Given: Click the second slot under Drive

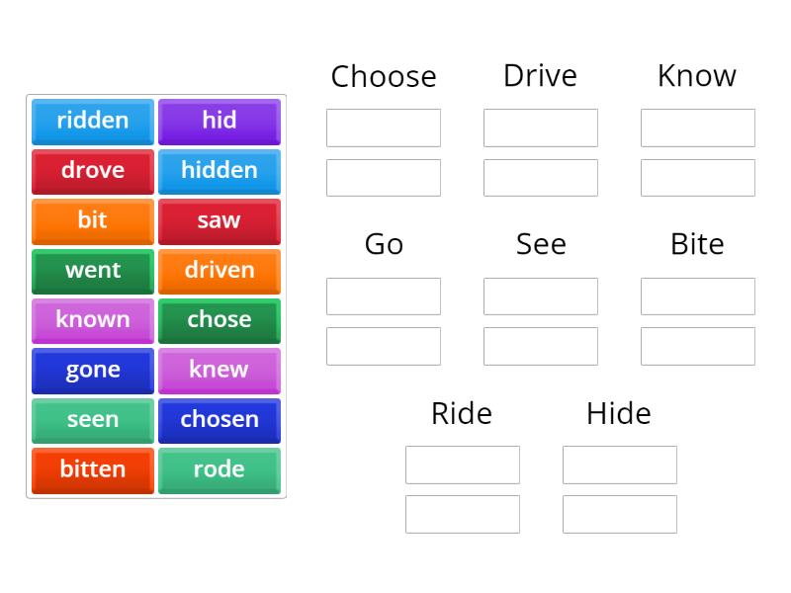Looking at the screenshot, I should click(540, 178).
